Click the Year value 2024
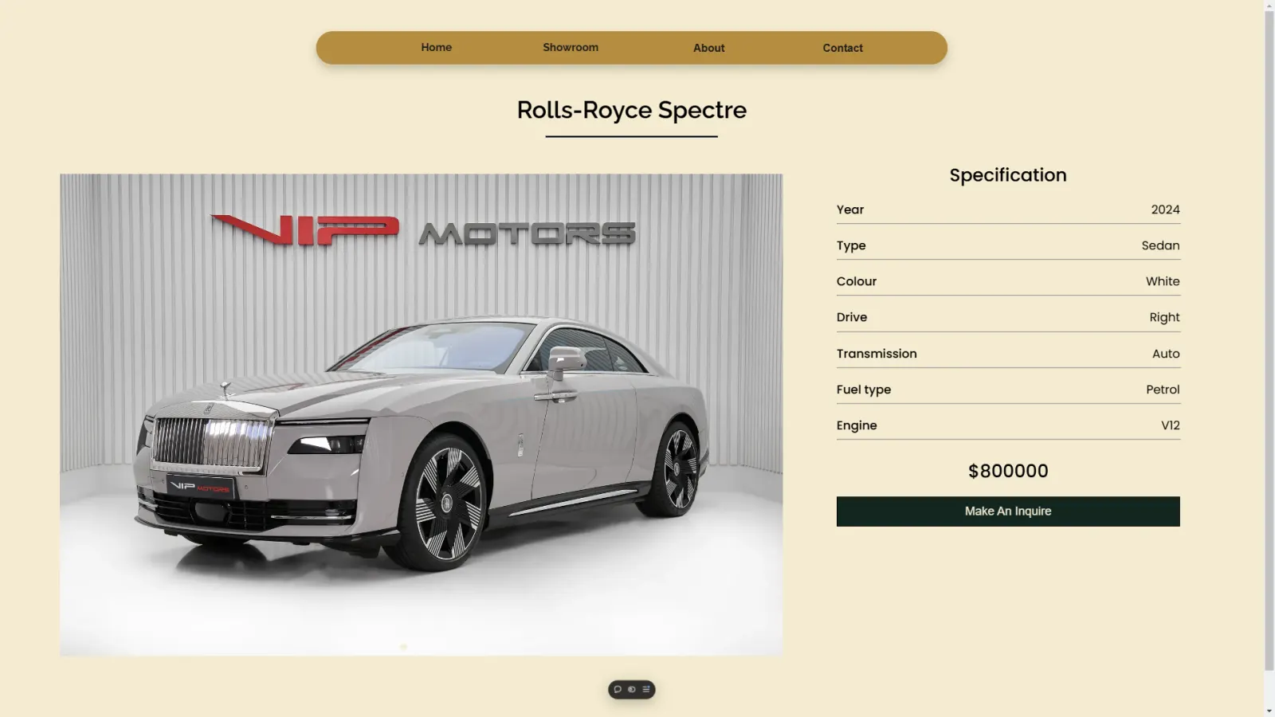 pos(1165,210)
